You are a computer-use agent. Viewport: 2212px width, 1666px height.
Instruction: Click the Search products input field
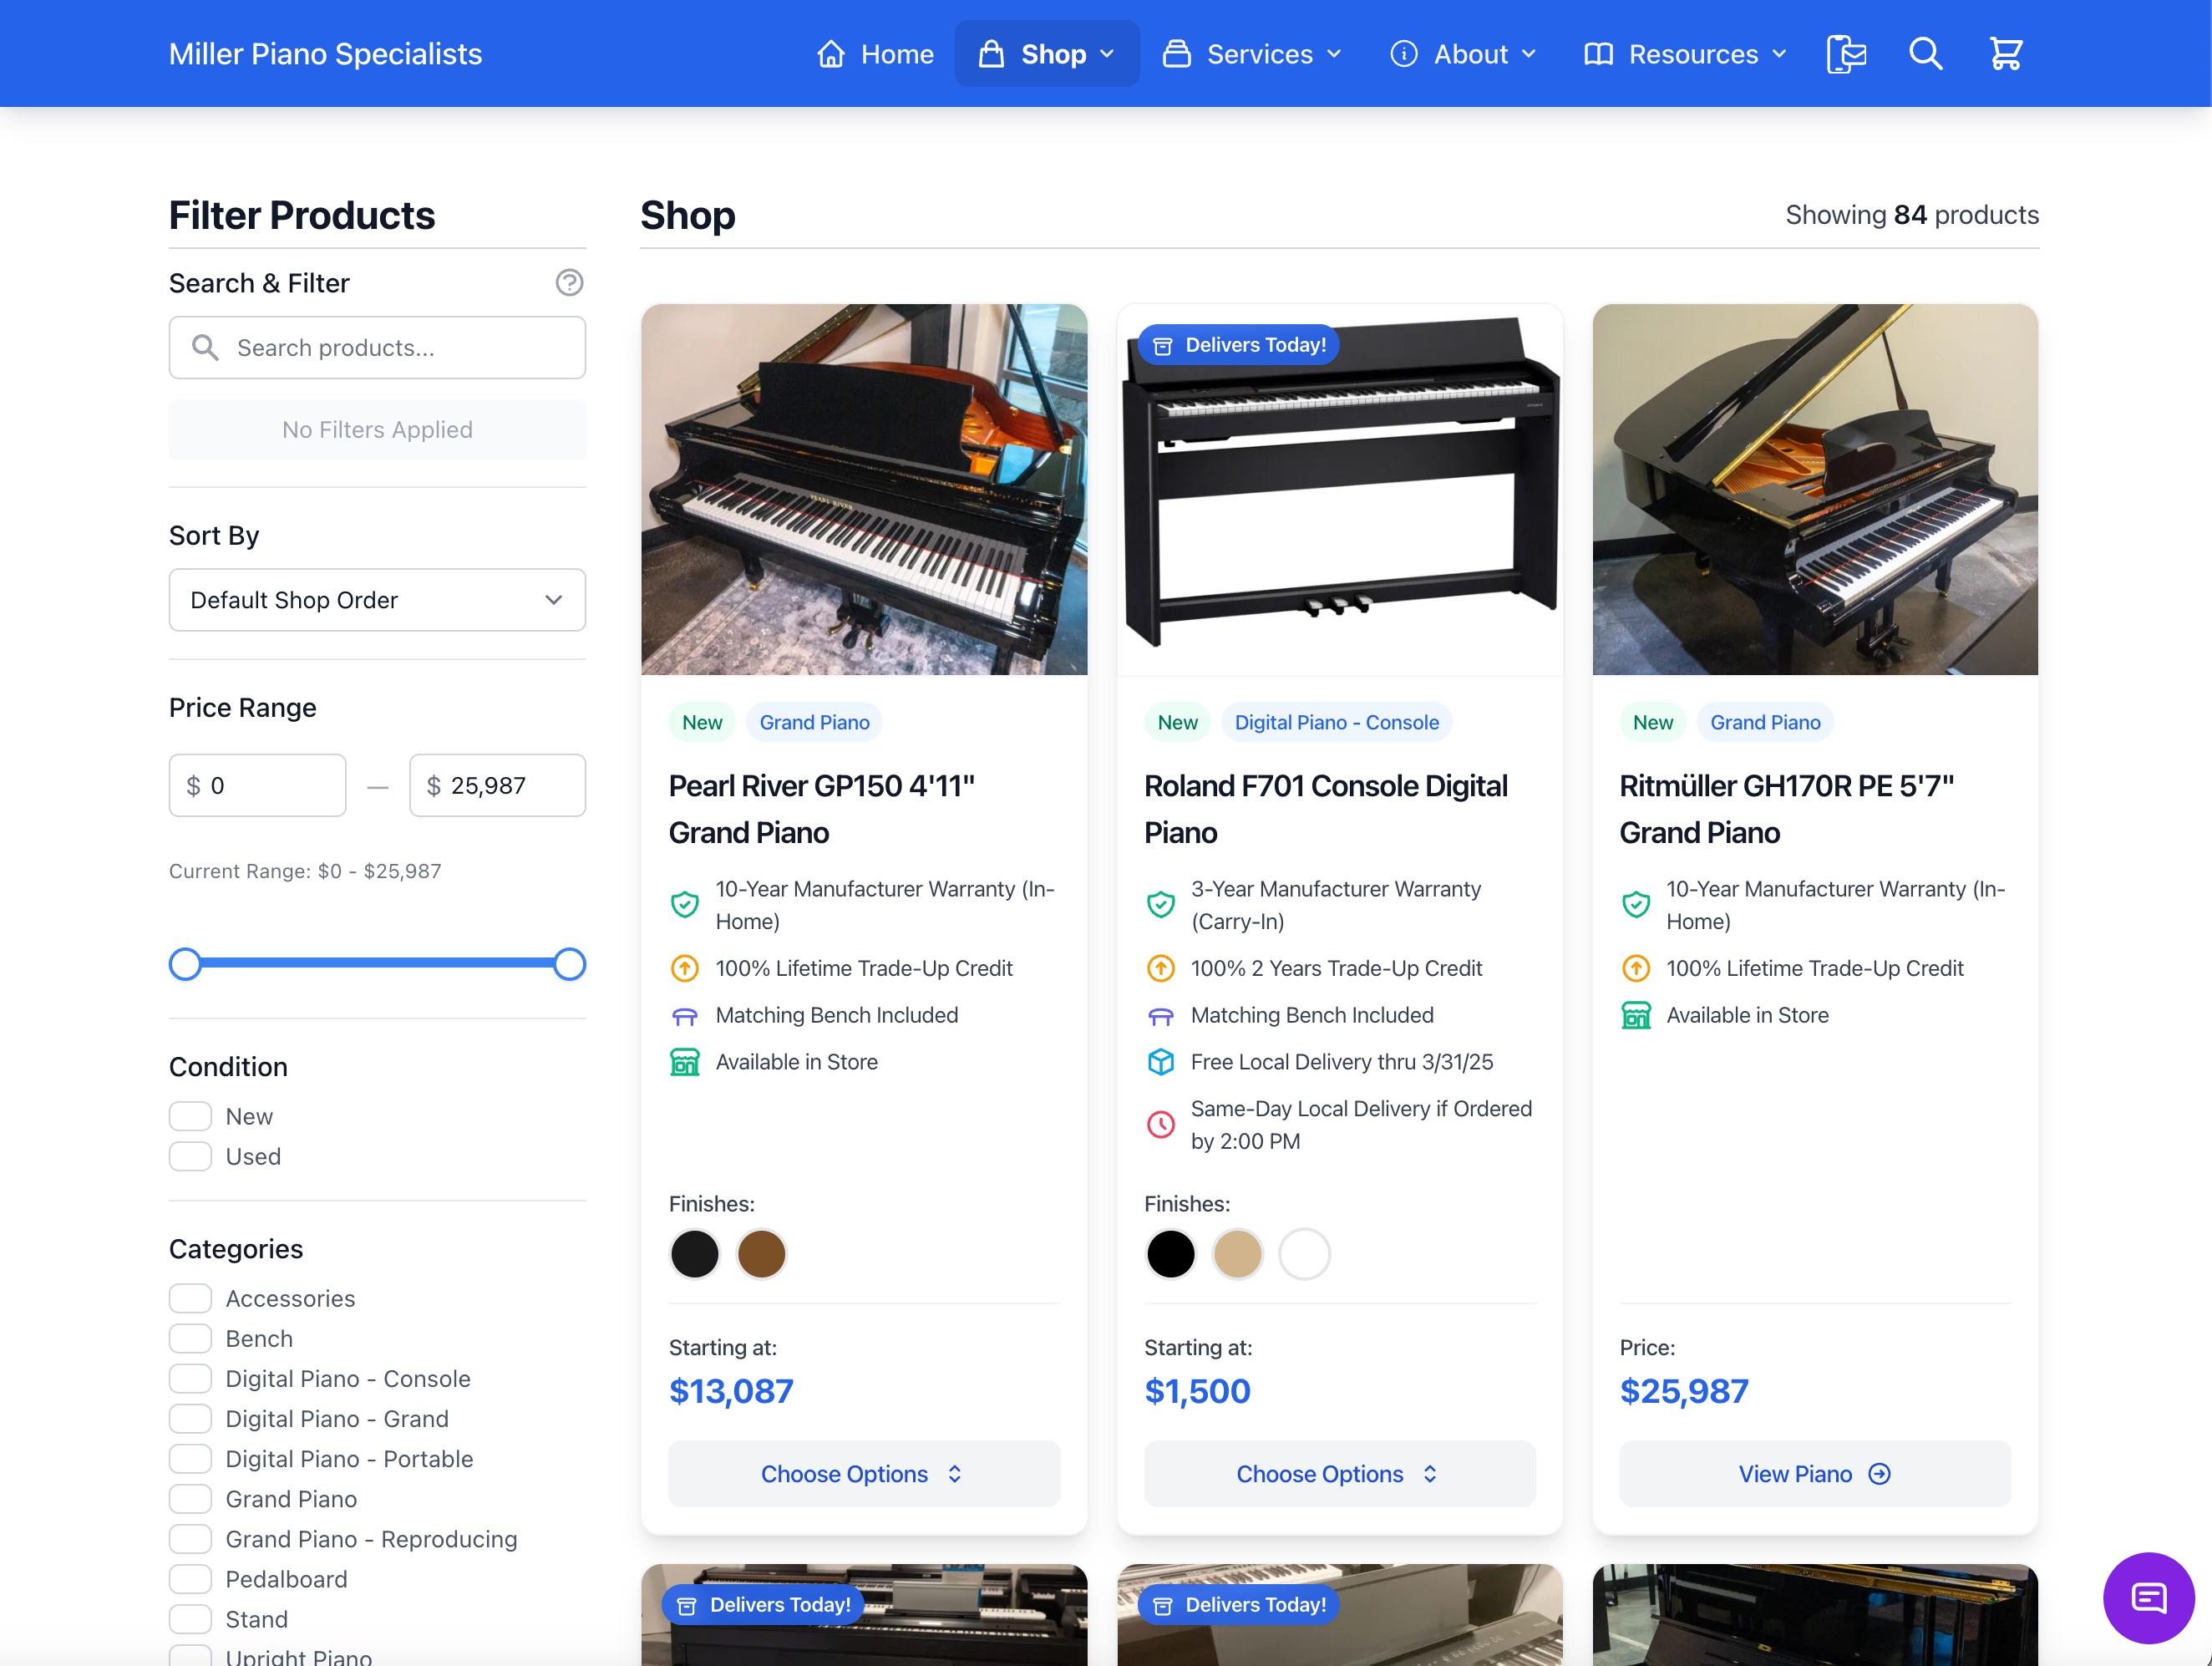tap(377, 347)
